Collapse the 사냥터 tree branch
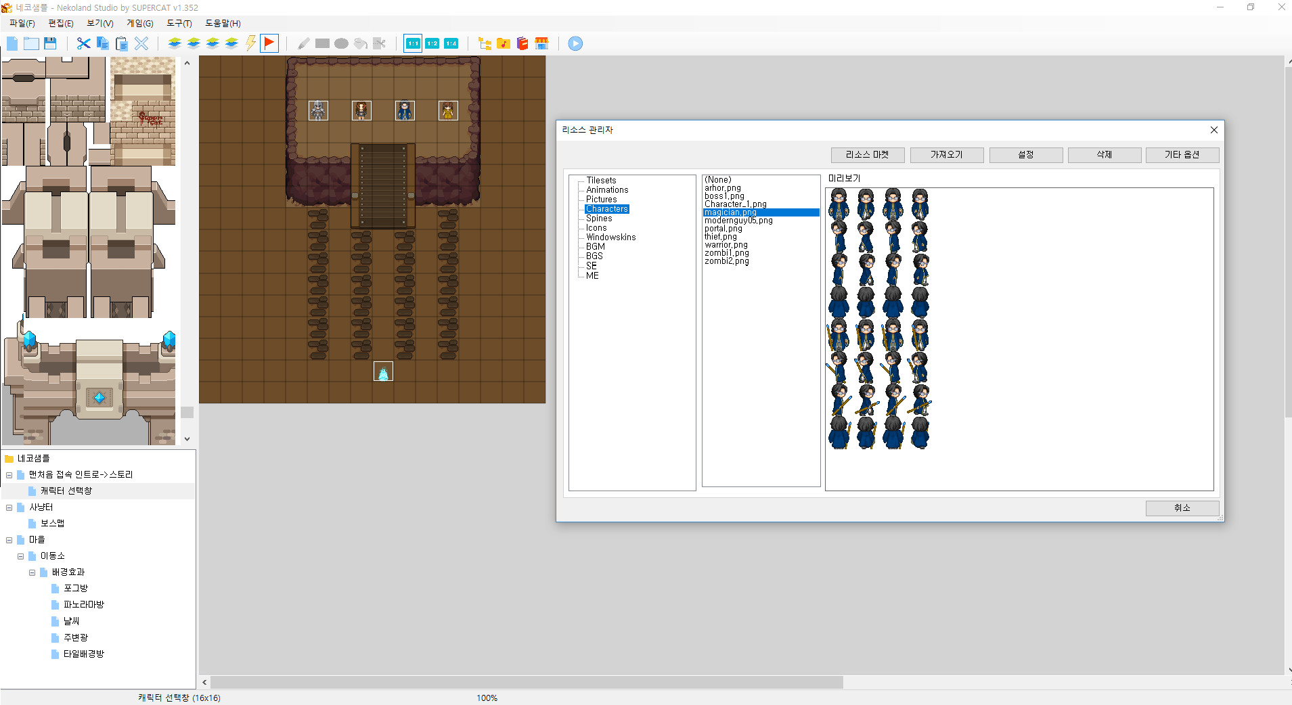 [9, 507]
